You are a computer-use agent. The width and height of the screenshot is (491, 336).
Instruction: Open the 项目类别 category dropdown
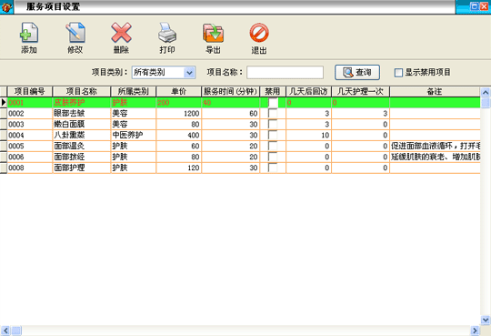pos(189,73)
